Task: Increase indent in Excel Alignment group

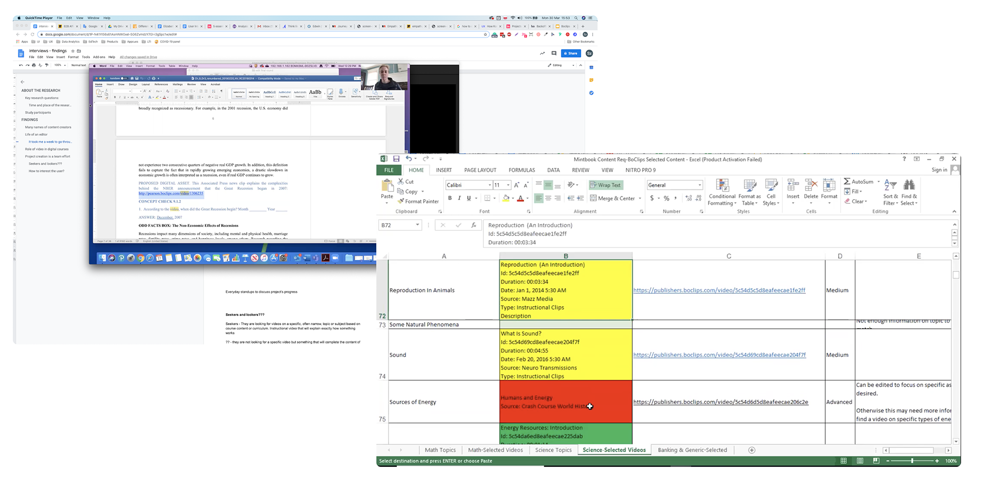Action: coord(580,198)
